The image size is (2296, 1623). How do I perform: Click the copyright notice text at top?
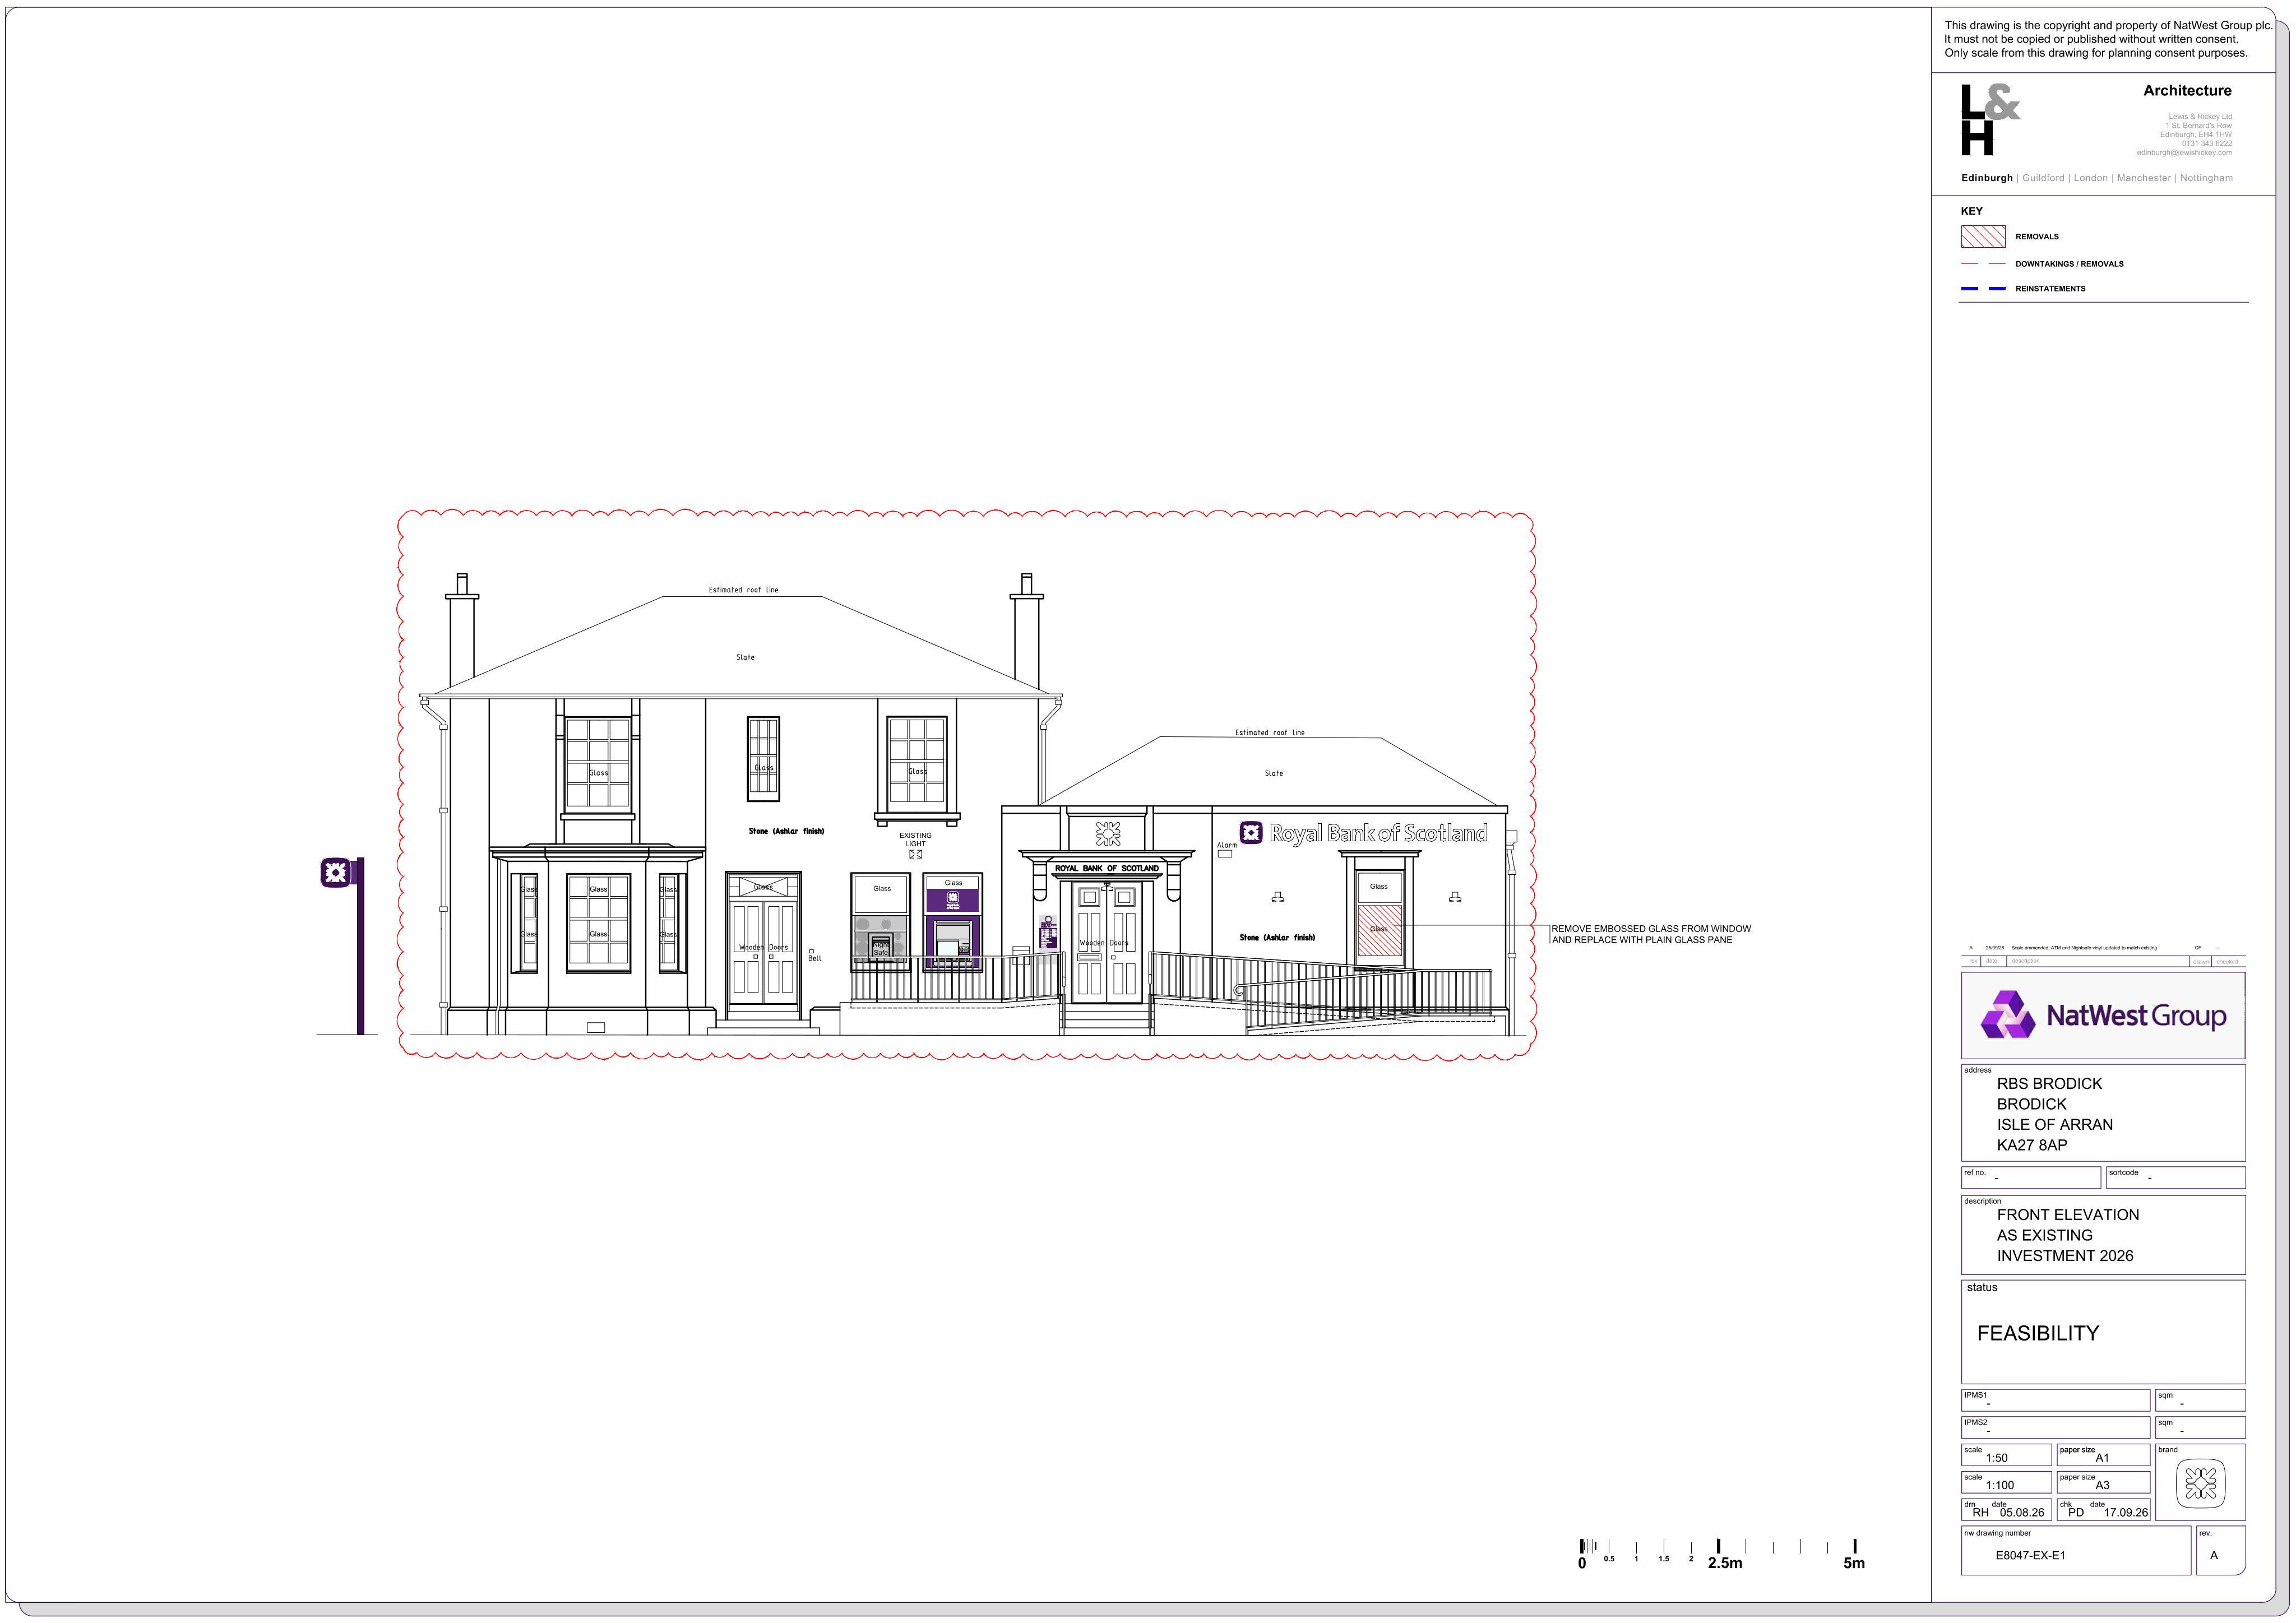pos(2109,39)
